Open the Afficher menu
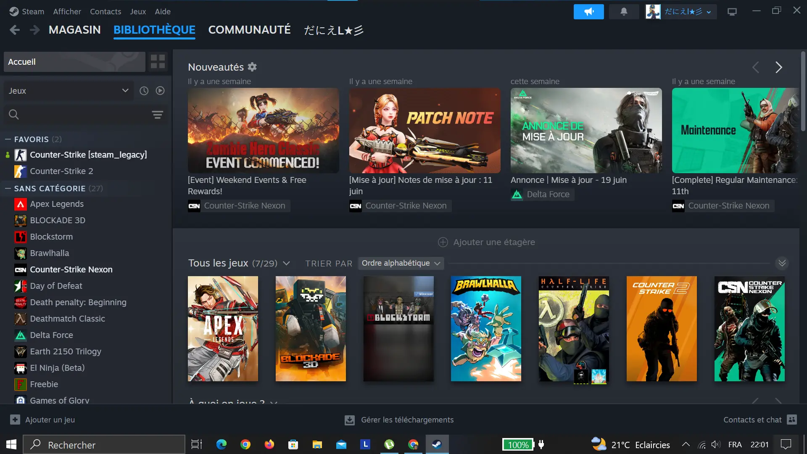 (x=67, y=12)
